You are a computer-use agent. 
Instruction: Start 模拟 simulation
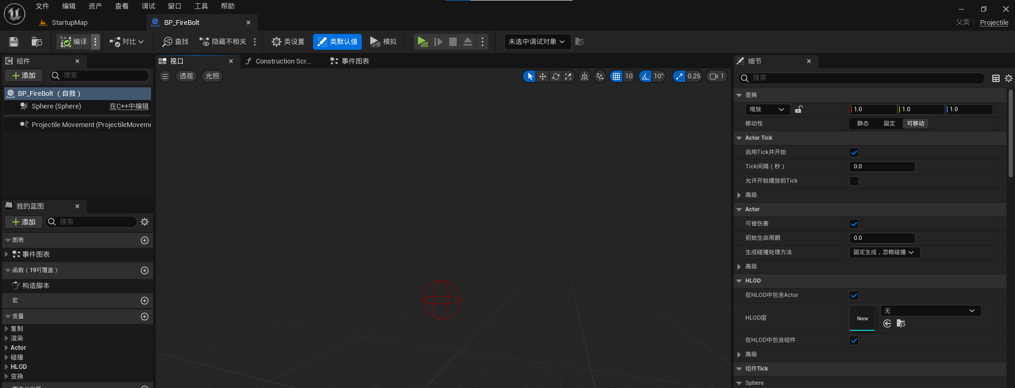click(x=384, y=42)
